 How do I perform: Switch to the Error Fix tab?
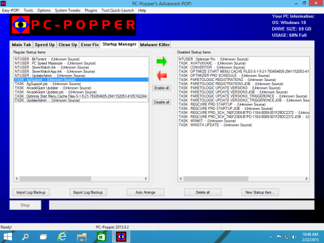pos(89,44)
